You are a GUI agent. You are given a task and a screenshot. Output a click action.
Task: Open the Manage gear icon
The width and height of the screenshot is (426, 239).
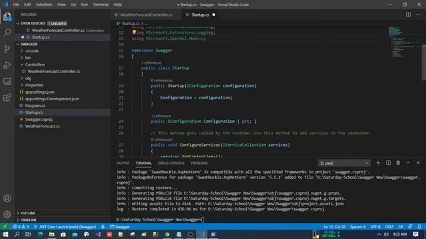click(7, 214)
